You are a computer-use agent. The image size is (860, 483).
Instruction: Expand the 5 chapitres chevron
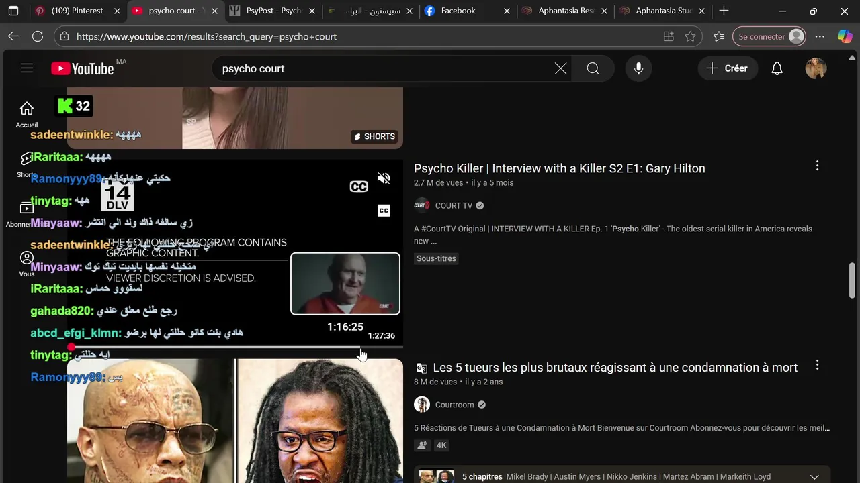814,477
